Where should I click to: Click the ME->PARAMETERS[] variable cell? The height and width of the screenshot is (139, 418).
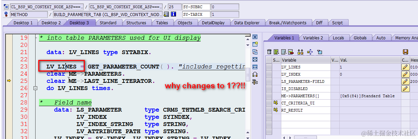pos(306,96)
